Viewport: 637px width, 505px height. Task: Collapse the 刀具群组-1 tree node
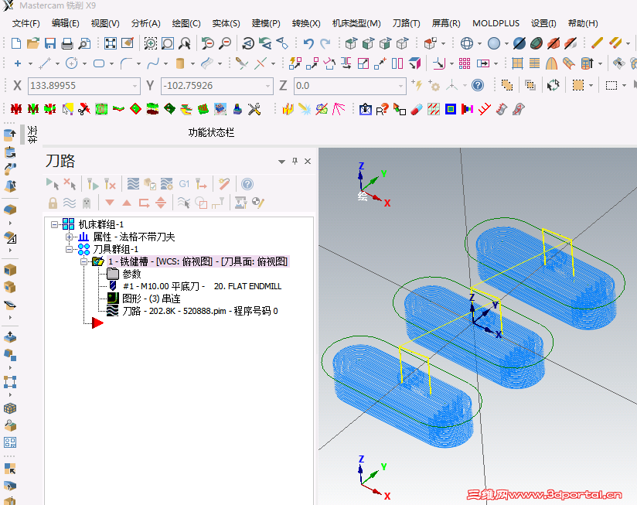(x=69, y=249)
